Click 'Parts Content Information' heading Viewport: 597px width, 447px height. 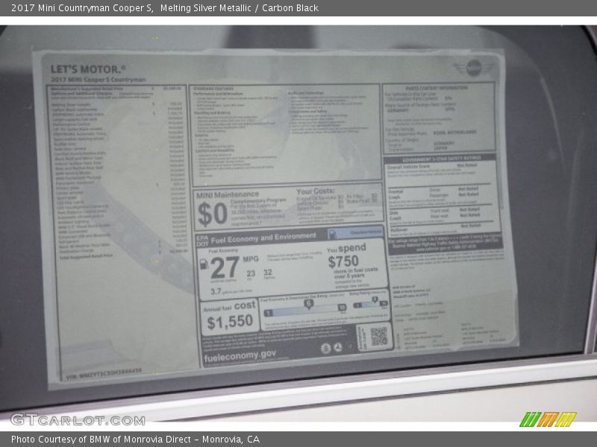[x=437, y=88]
